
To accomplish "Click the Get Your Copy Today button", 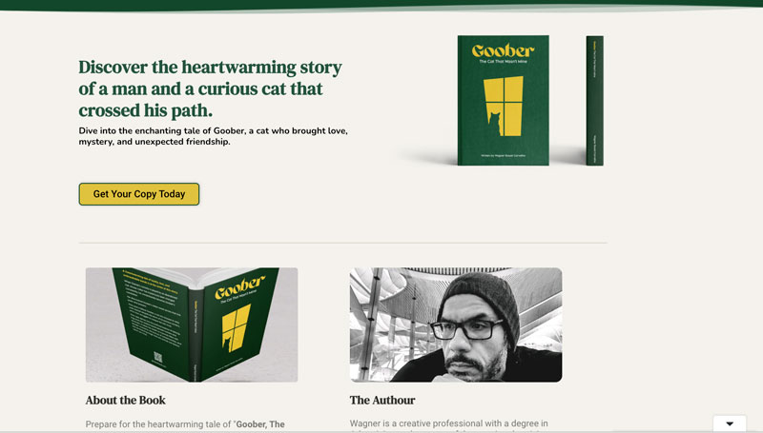I will coord(138,194).
